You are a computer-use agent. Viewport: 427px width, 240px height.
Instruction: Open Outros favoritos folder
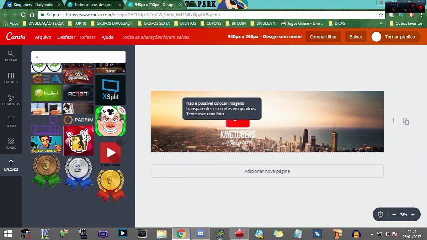(x=406, y=23)
